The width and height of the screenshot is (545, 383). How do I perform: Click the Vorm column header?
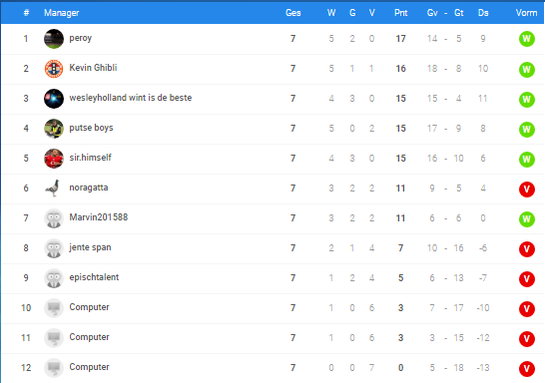[526, 13]
